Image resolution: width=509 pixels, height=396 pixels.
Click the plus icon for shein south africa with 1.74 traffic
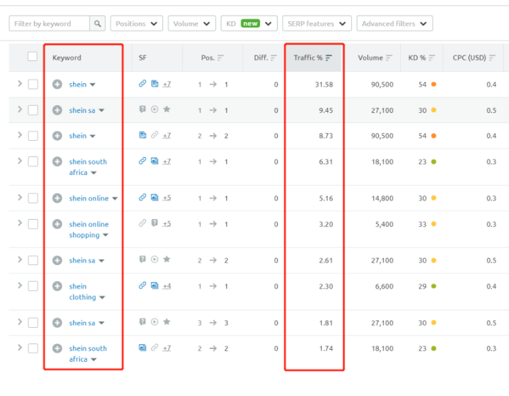click(57, 348)
